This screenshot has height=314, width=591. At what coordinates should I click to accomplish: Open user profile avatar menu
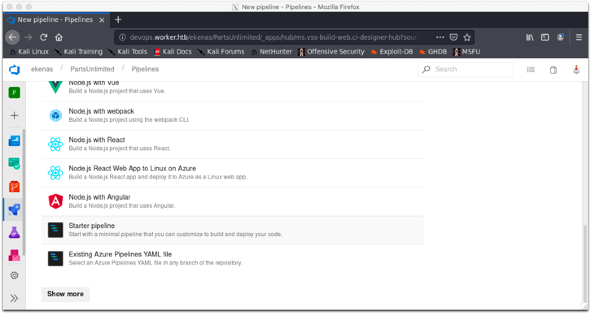(576, 69)
